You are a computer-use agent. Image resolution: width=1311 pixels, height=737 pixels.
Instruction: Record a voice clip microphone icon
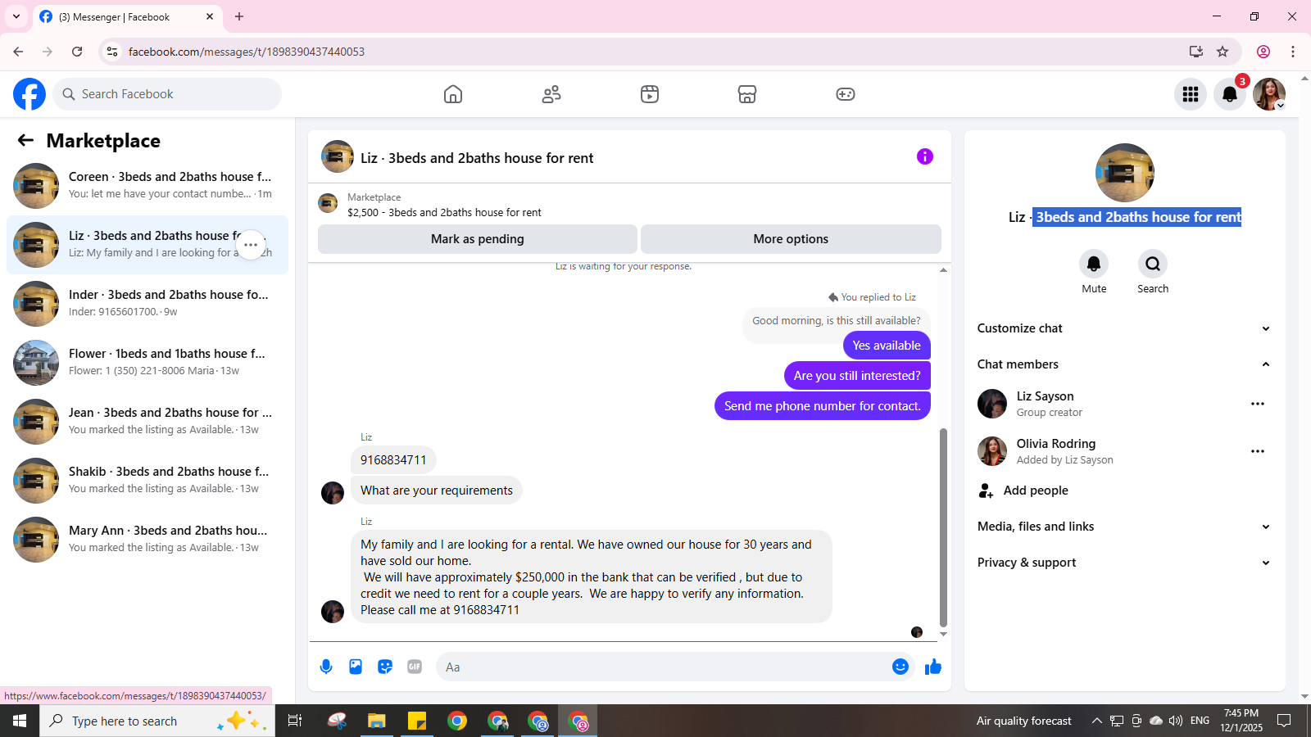point(326,667)
